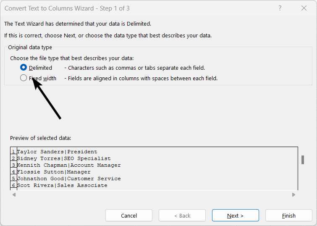This screenshot has width=317, height=226.
Task: Select the Taylor Sanders|President preview row
Action: (57, 152)
